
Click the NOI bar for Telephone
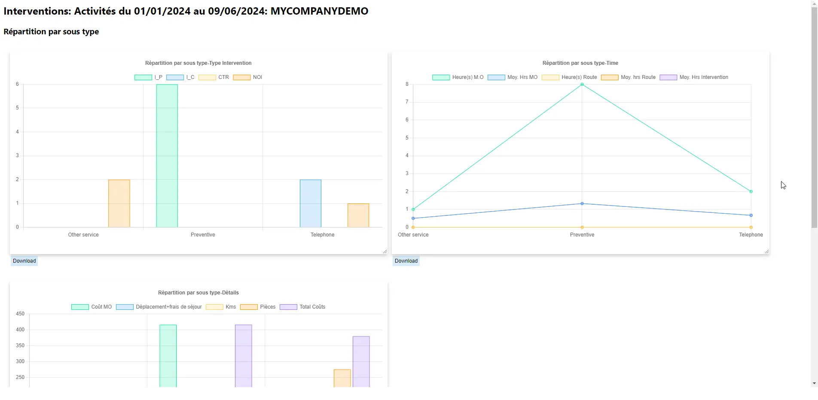358,215
